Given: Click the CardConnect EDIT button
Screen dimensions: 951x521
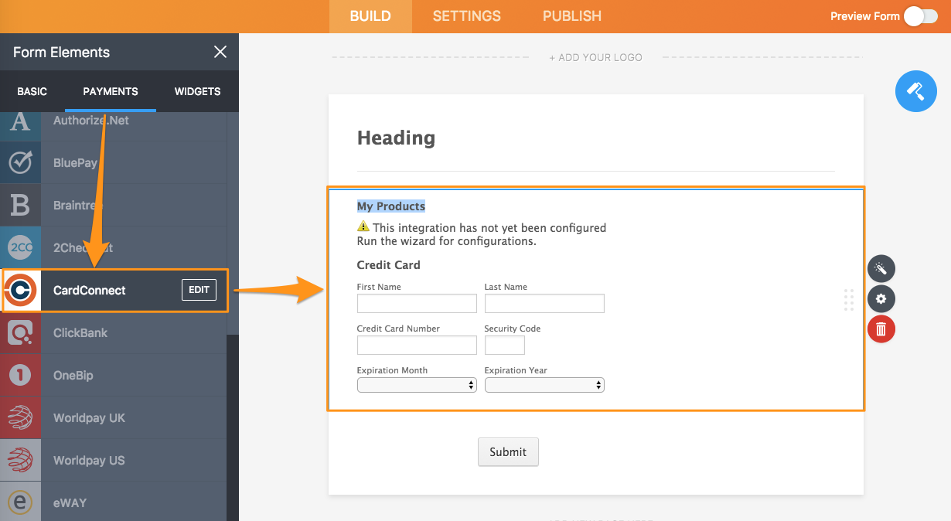Looking at the screenshot, I should pyautogui.click(x=199, y=290).
